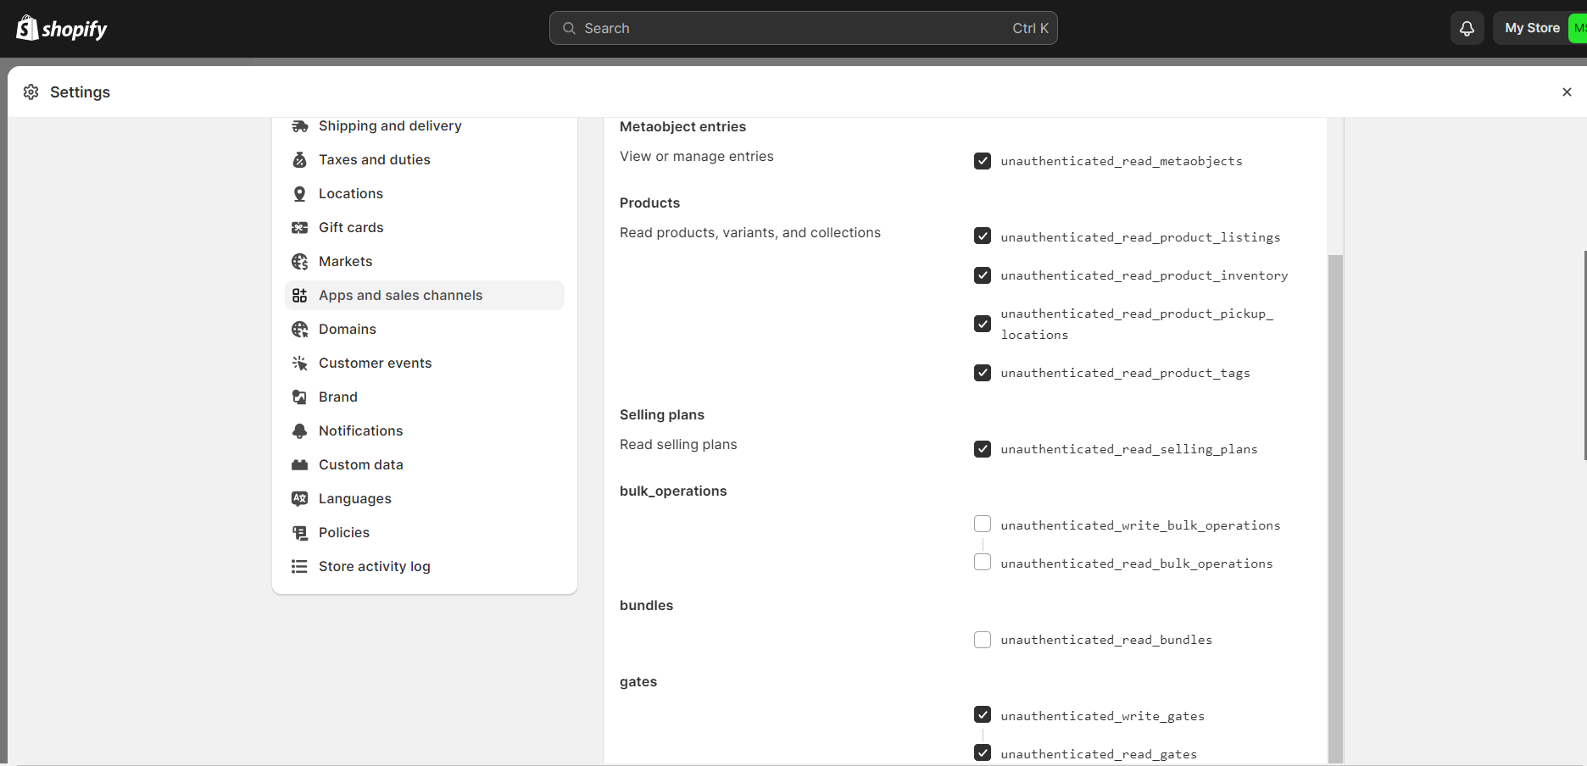Enable unauthenticated_write_bulk_operations checkbox
Image resolution: width=1587 pixels, height=766 pixels.
pos(983,525)
